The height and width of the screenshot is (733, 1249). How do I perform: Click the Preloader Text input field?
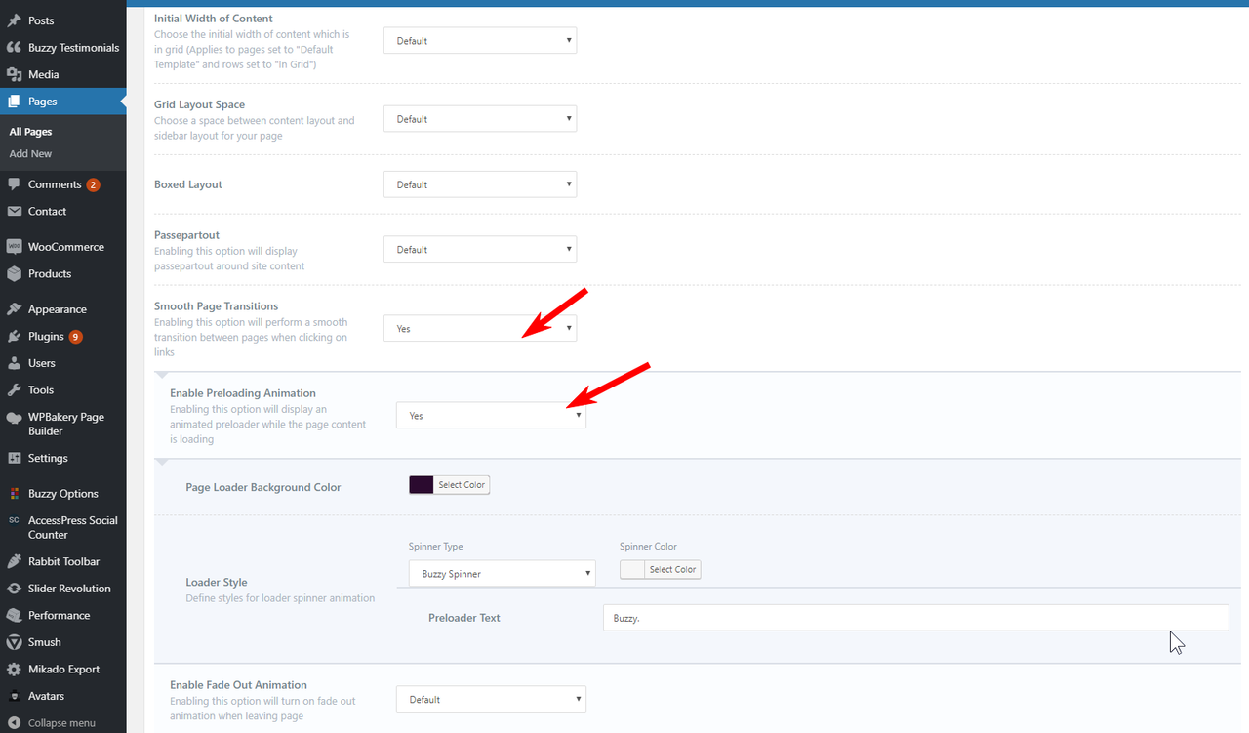[x=915, y=618]
